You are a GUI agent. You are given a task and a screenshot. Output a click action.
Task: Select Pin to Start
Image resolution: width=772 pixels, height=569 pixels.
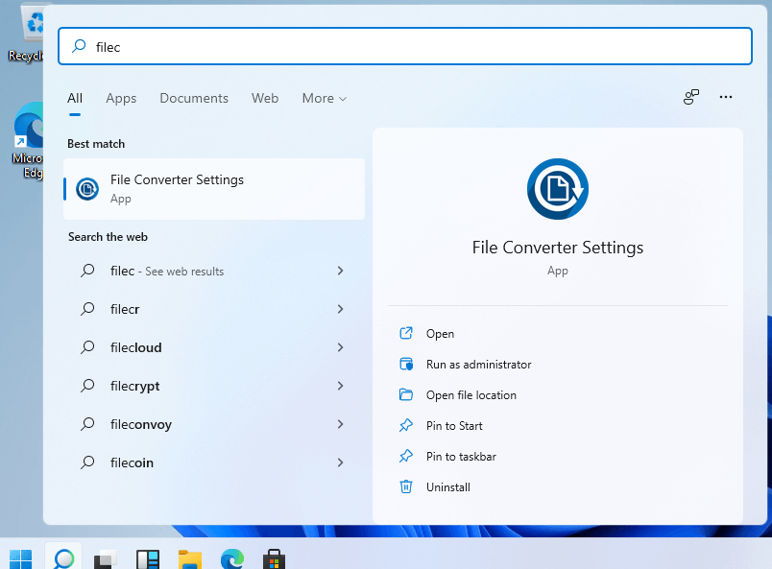(454, 426)
